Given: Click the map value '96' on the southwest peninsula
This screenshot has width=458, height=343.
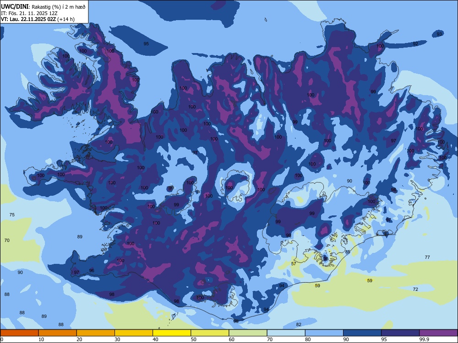Looking at the screenshot, I should [x=92, y=270].
